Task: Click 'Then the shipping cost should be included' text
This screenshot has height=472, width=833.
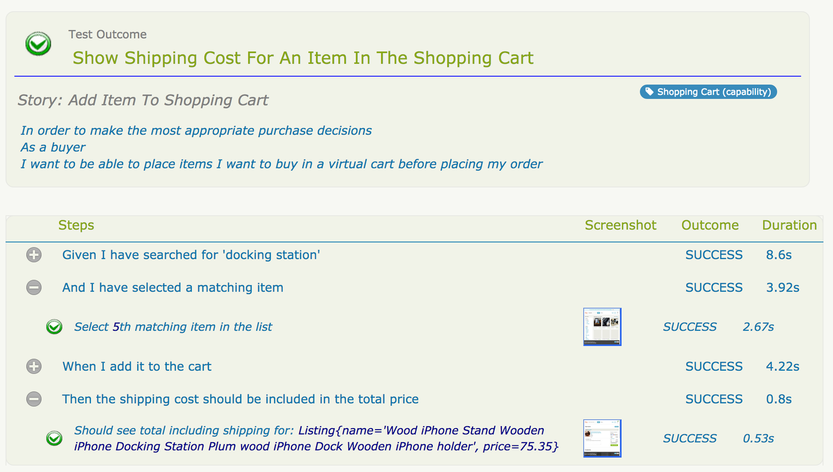Action: point(240,399)
